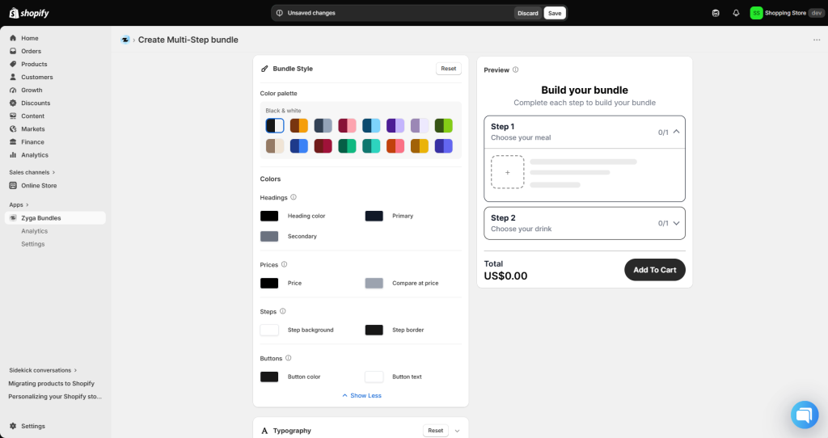The image size is (828, 438).
Task: Select the Black & white palette swatch
Action: (x=275, y=125)
